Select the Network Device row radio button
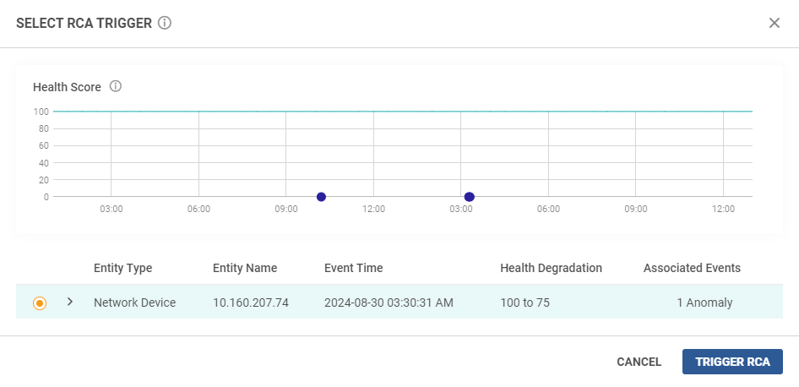Viewport: 799px width, 387px height. (x=40, y=303)
